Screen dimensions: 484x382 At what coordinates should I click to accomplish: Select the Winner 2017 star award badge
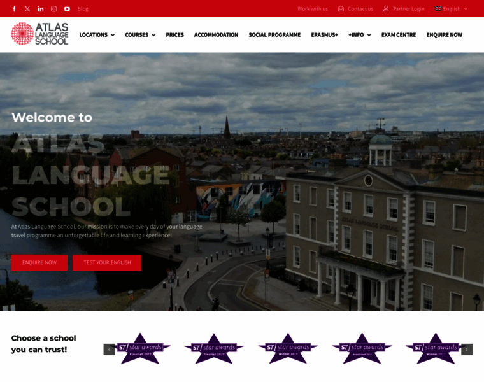tap(436, 349)
